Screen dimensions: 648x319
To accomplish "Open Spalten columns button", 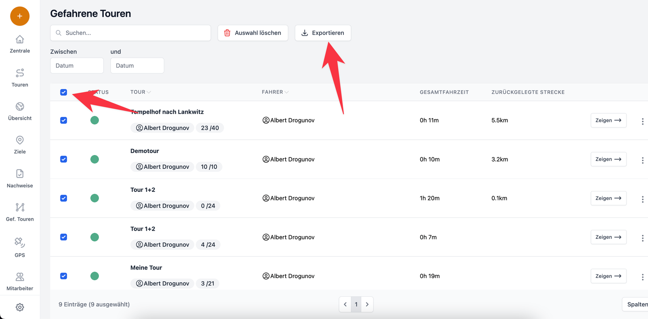I will pyautogui.click(x=636, y=304).
